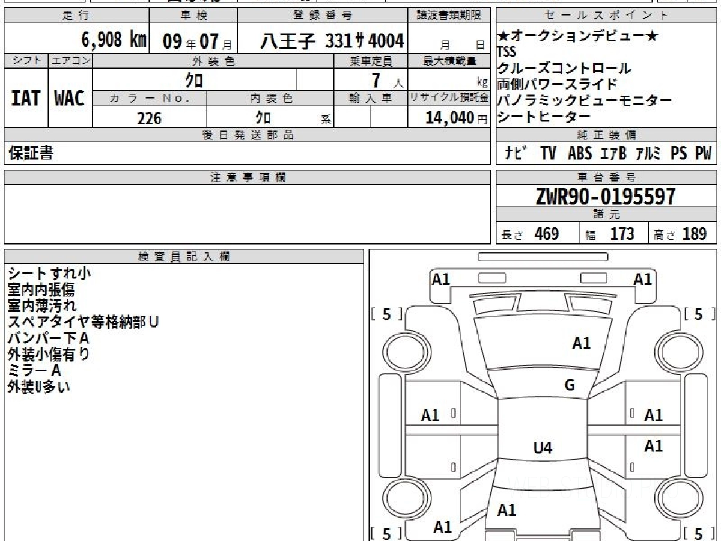Select the リサイクル預託金 header cell
721x541 pixels.
click(449, 98)
